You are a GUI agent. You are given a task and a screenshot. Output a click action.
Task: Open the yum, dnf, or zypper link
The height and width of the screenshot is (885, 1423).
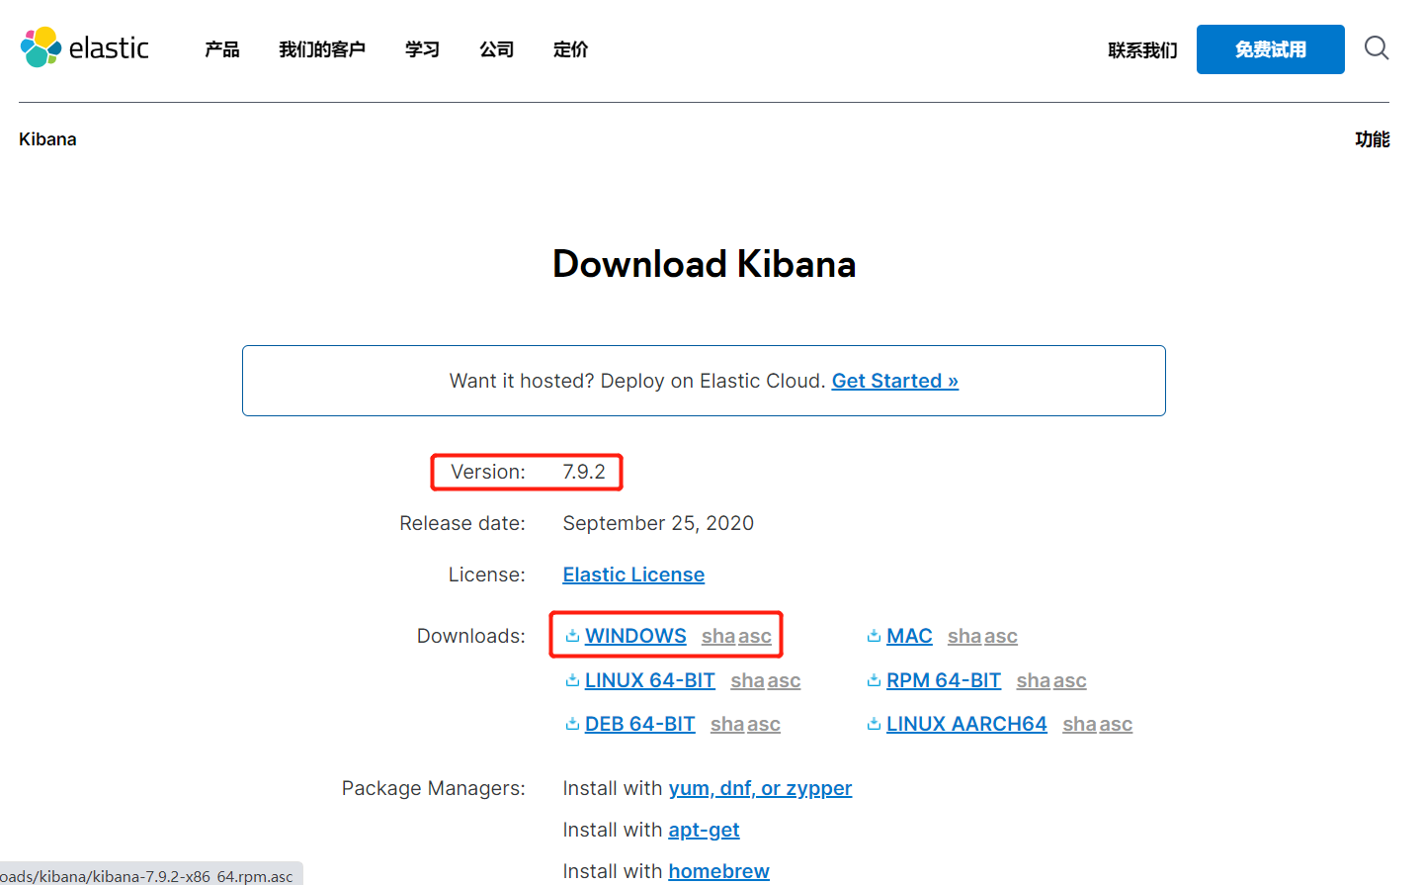[x=760, y=788]
